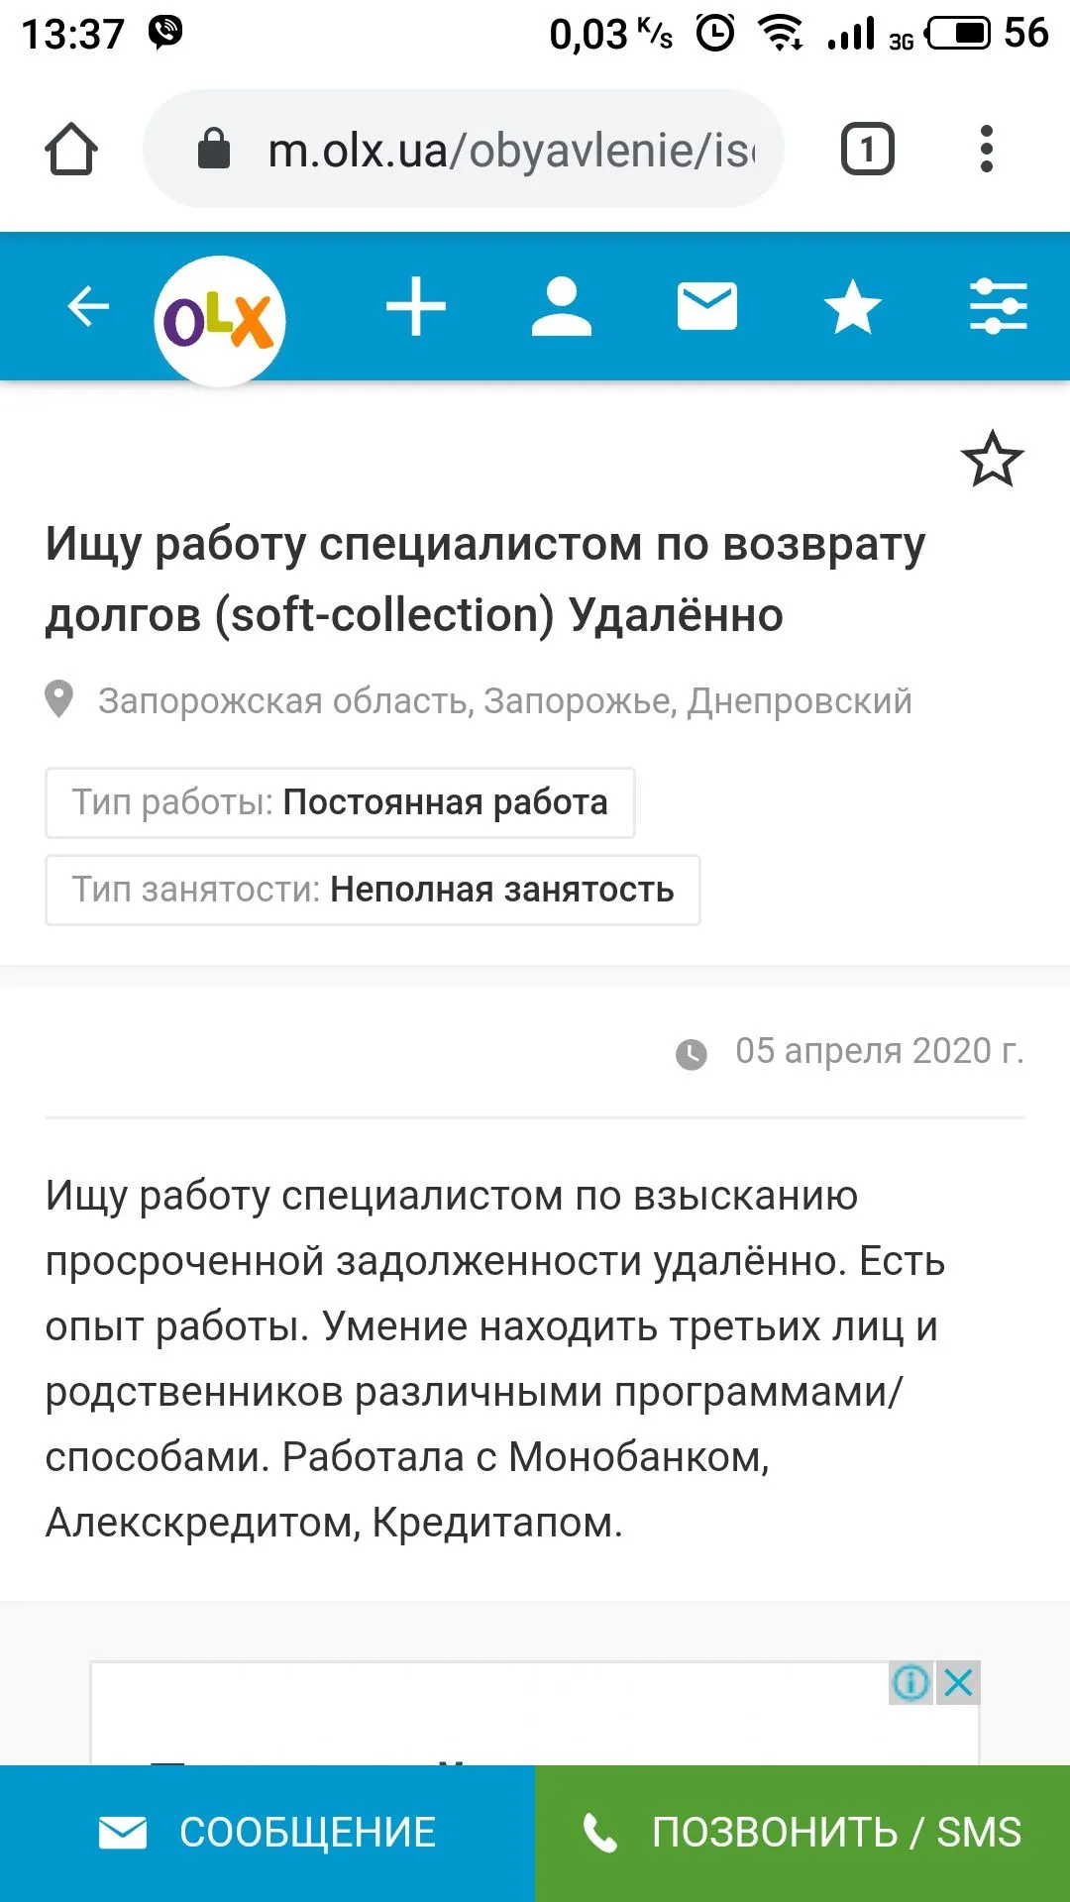Tap the СООБЩЕНИЕ button

267,1833
